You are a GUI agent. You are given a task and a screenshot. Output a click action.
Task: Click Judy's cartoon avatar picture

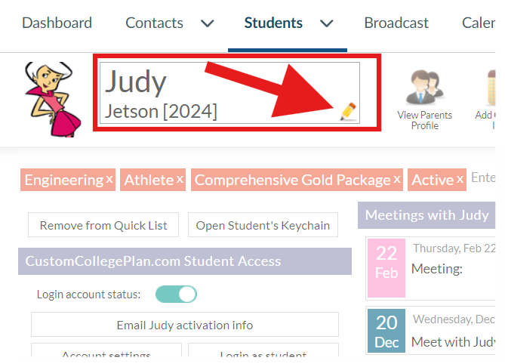(x=53, y=100)
